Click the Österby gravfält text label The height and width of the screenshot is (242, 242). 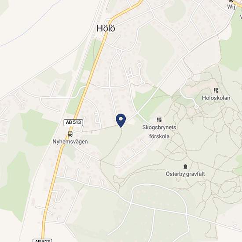[x=185, y=174]
